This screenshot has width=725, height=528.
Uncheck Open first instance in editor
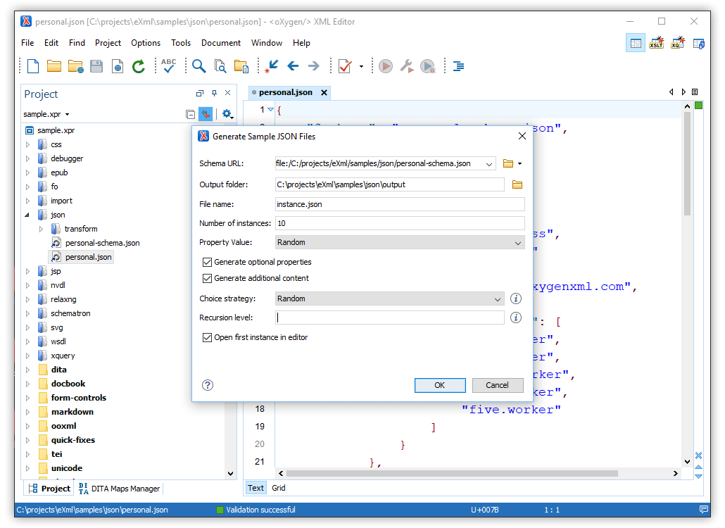point(207,337)
